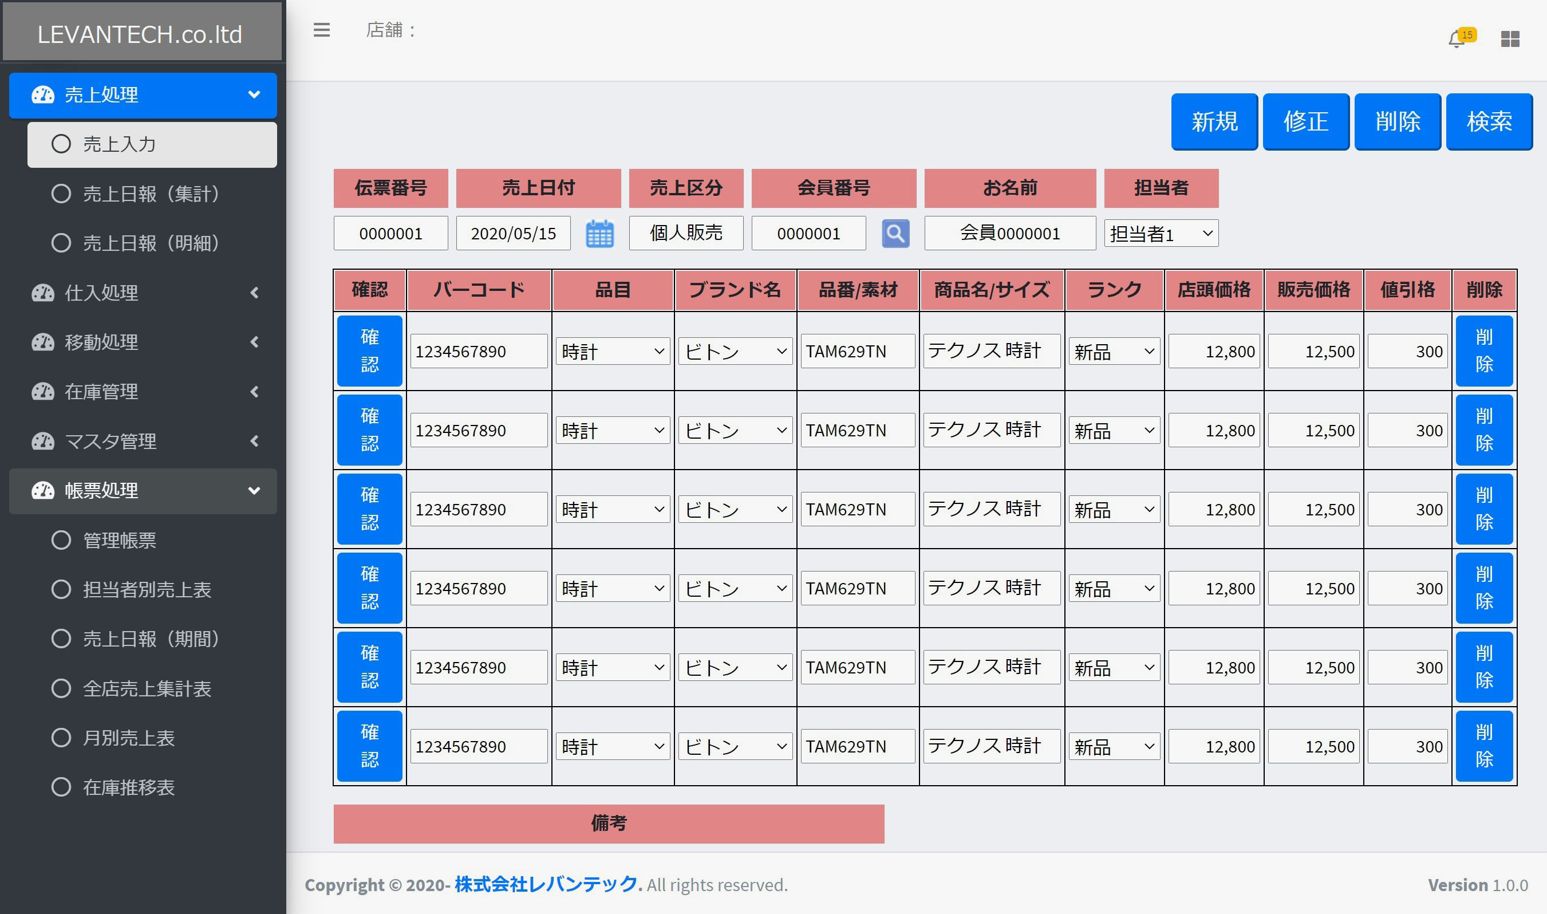Expand the 移動処理 menu chevron
This screenshot has height=914, width=1547.
tap(254, 342)
